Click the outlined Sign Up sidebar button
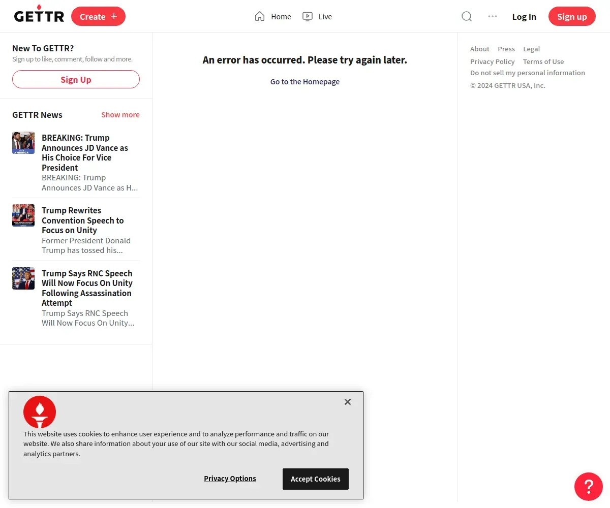This screenshot has height=508, width=610. (76, 79)
